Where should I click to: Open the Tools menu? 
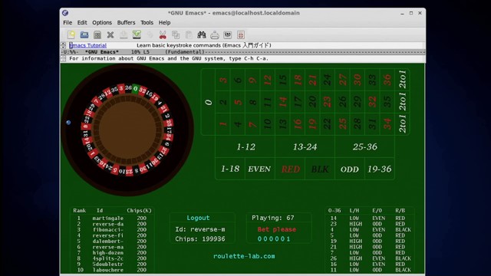tap(147, 22)
